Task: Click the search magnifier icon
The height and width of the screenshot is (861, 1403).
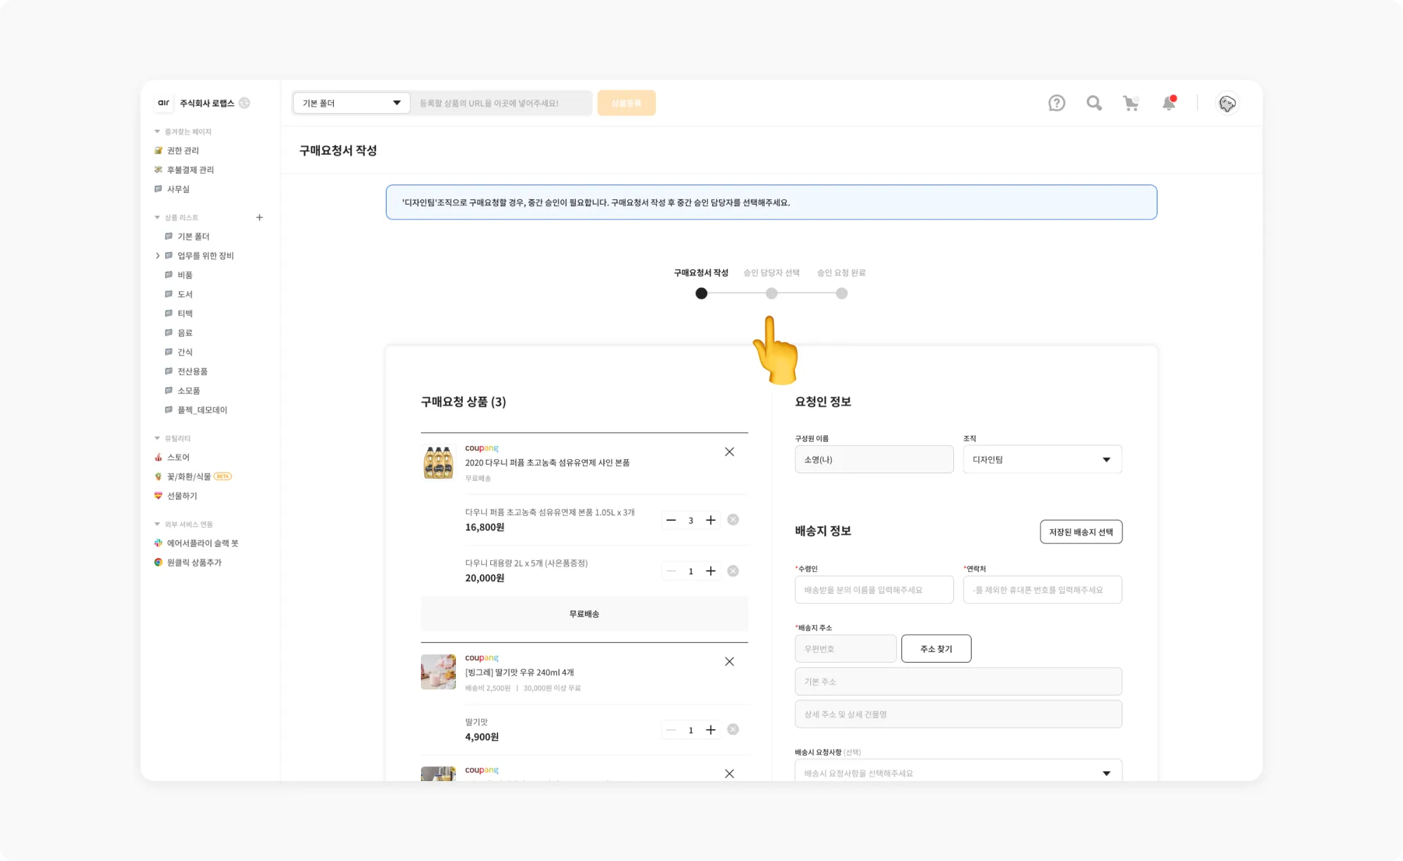Action: click(x=1094, y=103)
